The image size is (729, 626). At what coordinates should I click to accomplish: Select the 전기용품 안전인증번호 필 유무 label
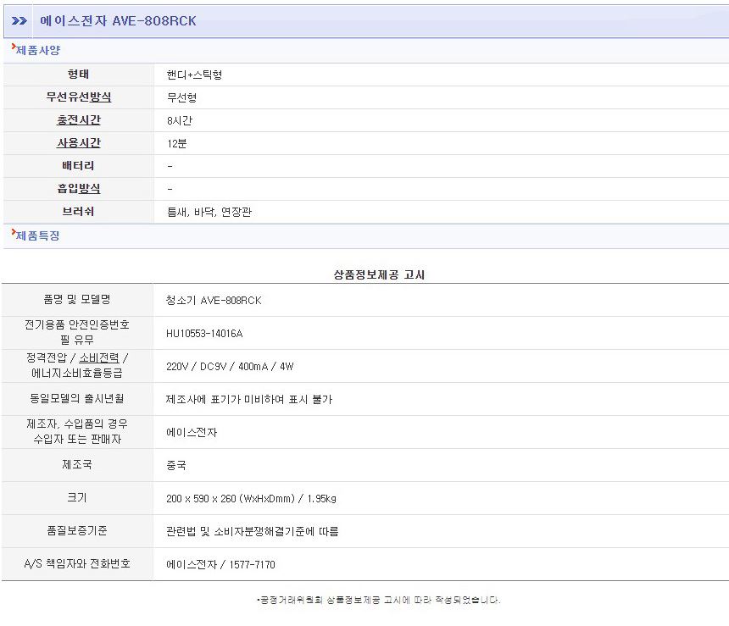77,332
